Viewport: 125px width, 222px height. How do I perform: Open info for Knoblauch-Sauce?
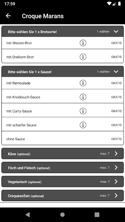point(83,97)
